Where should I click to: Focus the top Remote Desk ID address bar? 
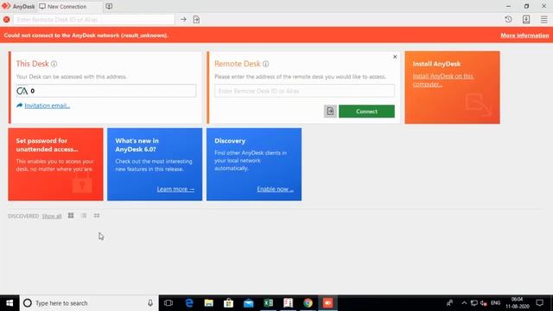pos(94,19)
